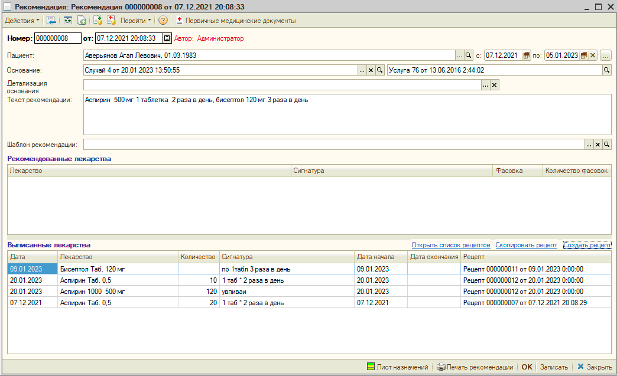
Task: Open the Действия dropdown menu
Action: (22, 21)
